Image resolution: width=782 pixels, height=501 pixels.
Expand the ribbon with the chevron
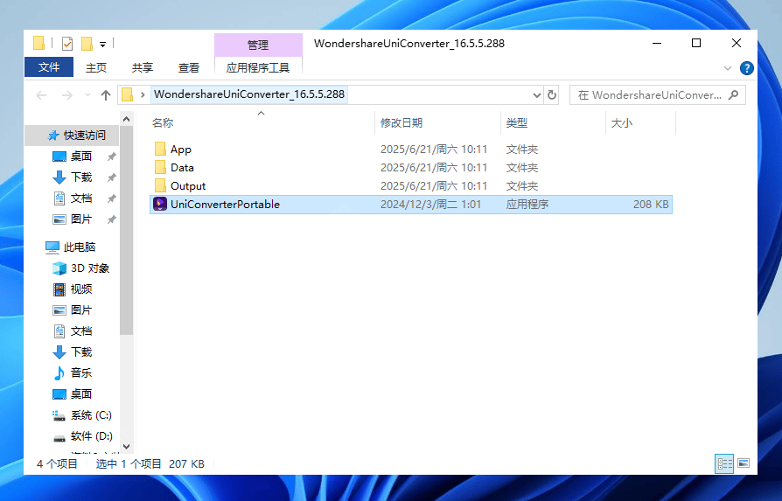click(728, 68)
